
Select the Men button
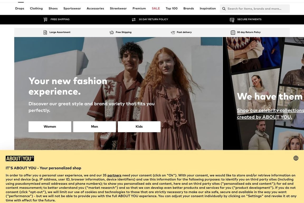coord(94,127)
